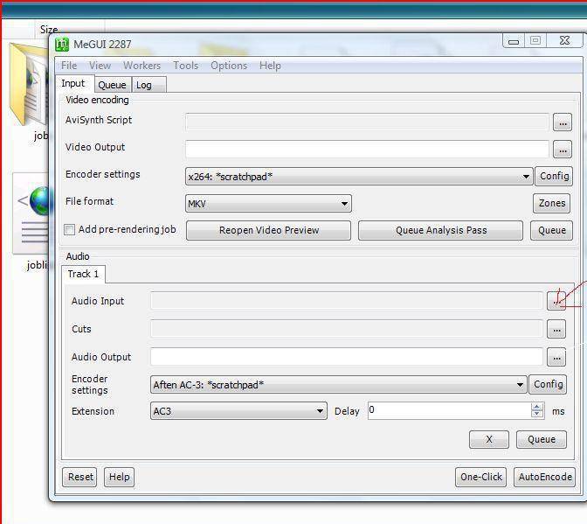Open the Cuts browse button
Viewport: 587px width, 524px height.
tap(556, 329)
